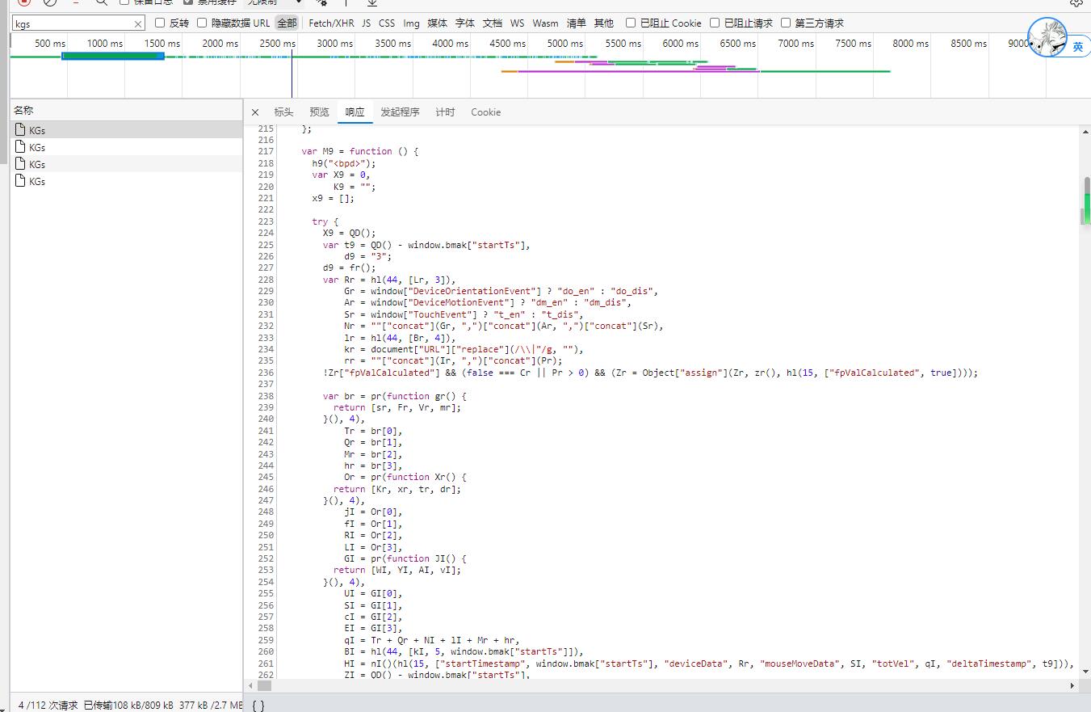This screenshot has height=712, width=1091.
Task: Toggle the 隐藏数据 URL checkbox
Action: click(x=203, y=23)
